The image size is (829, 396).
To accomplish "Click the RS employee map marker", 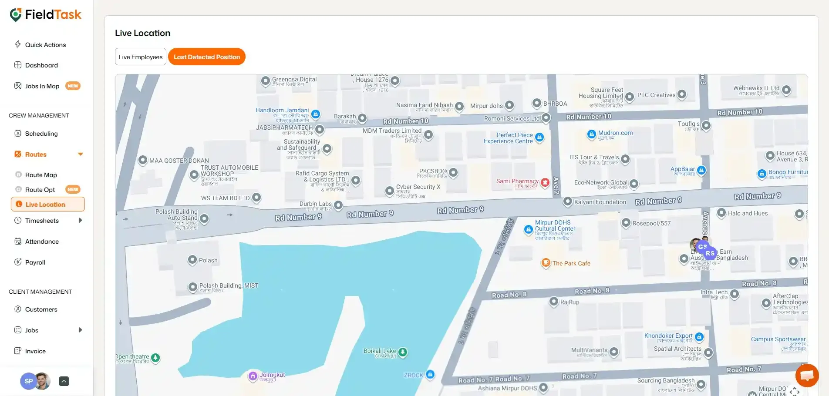I will pos(710,253).
